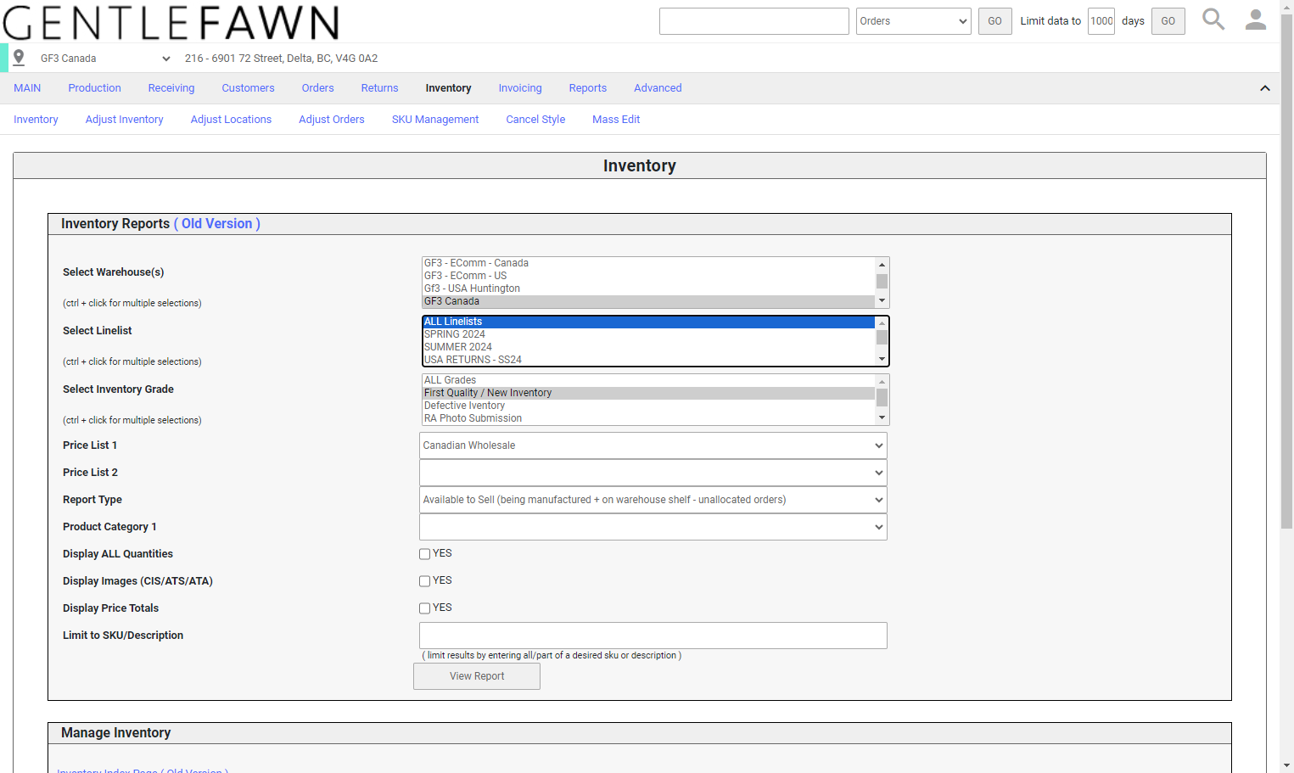Open the Invoicing menu

click(520, 88)
